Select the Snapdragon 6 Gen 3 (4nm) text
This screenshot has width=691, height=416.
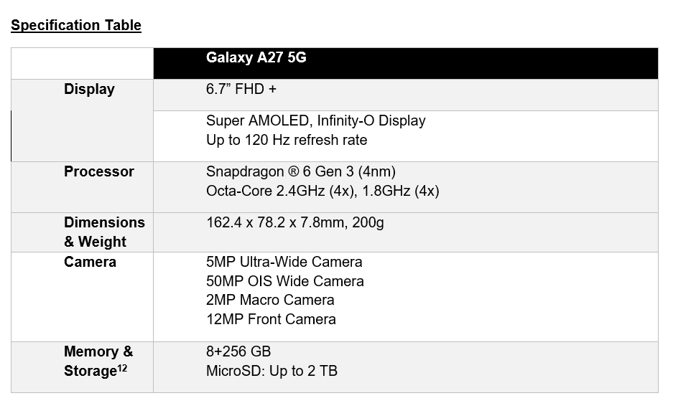pos(300,171)
